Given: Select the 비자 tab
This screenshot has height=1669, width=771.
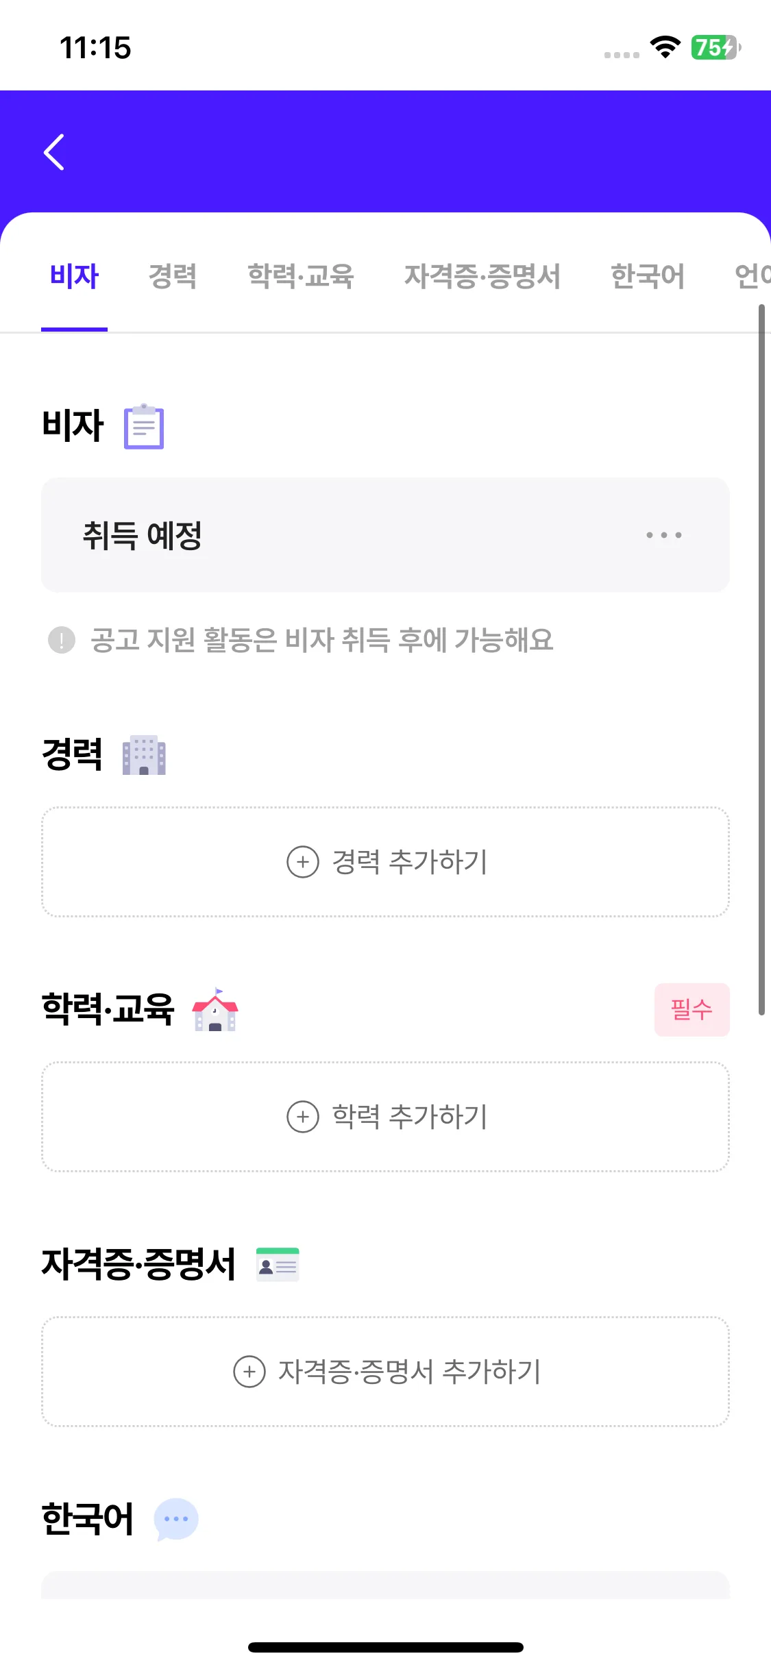Looking at the screenshot, I should pos(74,276).
